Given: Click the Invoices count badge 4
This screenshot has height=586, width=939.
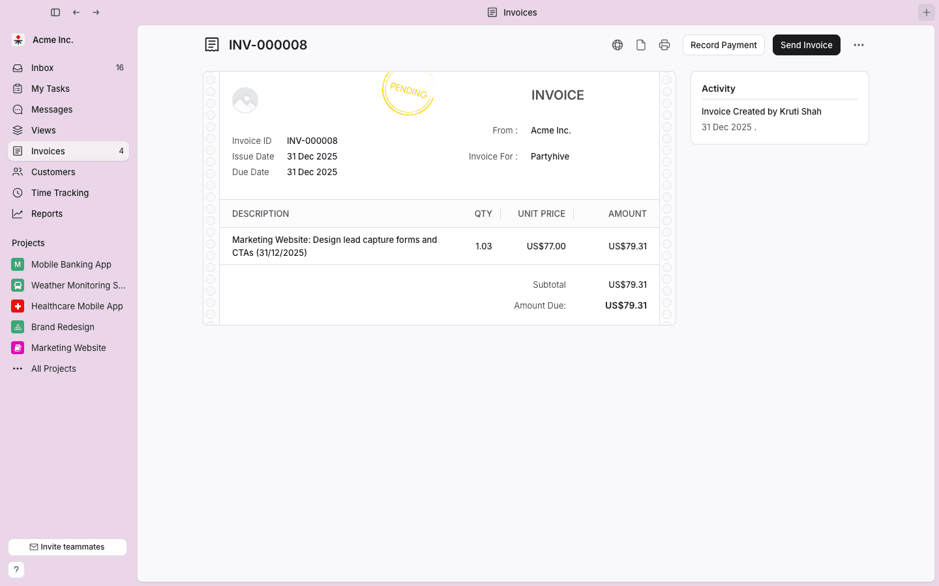Looking at the screenshot, I should click(x=121, y=151).
